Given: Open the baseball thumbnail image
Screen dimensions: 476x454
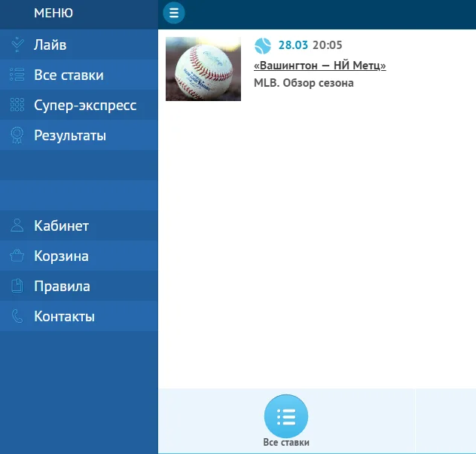Looking at the screenshot, I should coord(203,69).
